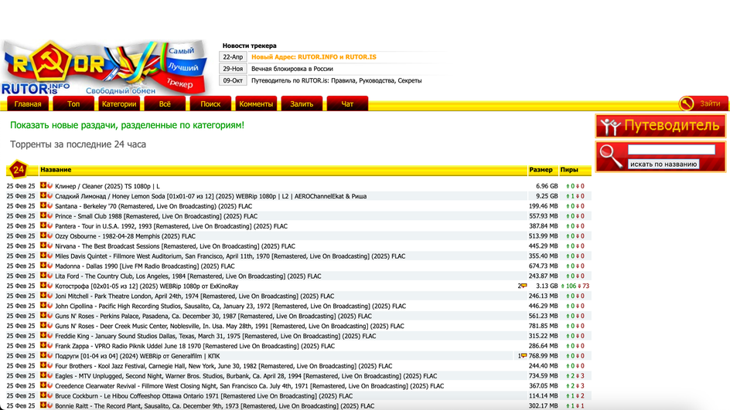Image resolution: width=730 pixels, height=410 pixels.
Task: Open the Всё tab
Action: point(165,103)
